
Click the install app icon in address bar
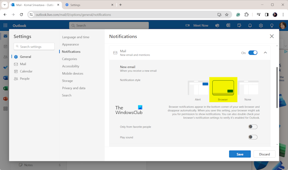219,15
